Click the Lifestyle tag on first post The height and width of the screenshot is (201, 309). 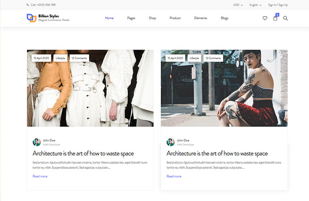60,58
